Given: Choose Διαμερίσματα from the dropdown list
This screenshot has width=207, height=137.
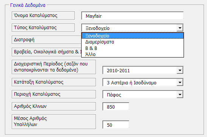Looking at the screenshot, I should pos(133,42).
